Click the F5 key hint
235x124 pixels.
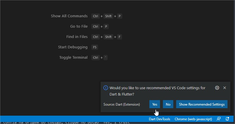(95, 47)
